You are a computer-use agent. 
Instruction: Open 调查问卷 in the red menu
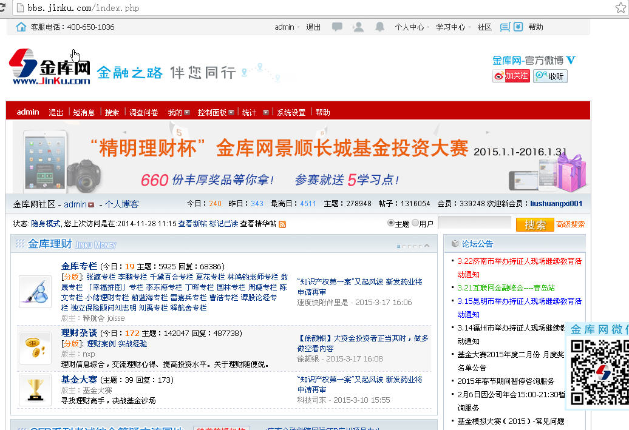[x=144, y=113]
